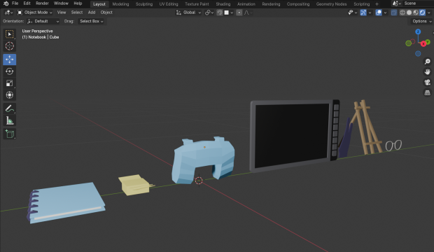The image size is (434, 252).
Task: Toggle X-Ray mode
Action: tap(393, 13)
